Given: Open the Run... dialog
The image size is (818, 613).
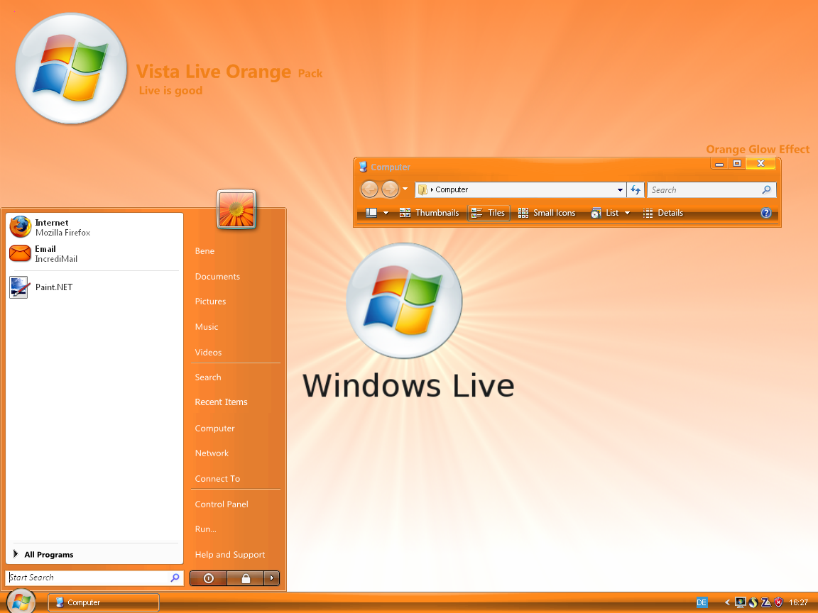Looking at the screenshot, I should tap(205, 529).
